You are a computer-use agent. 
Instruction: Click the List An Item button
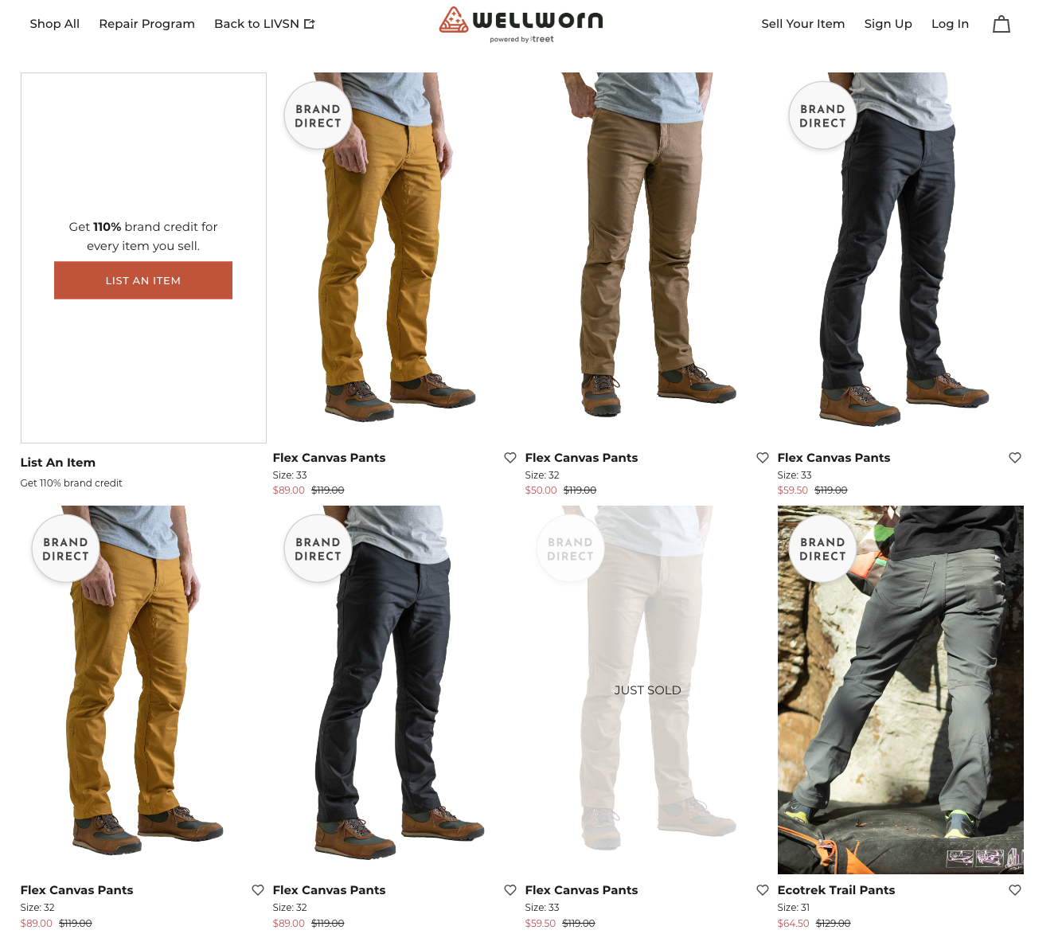click(x=143, y=280)
